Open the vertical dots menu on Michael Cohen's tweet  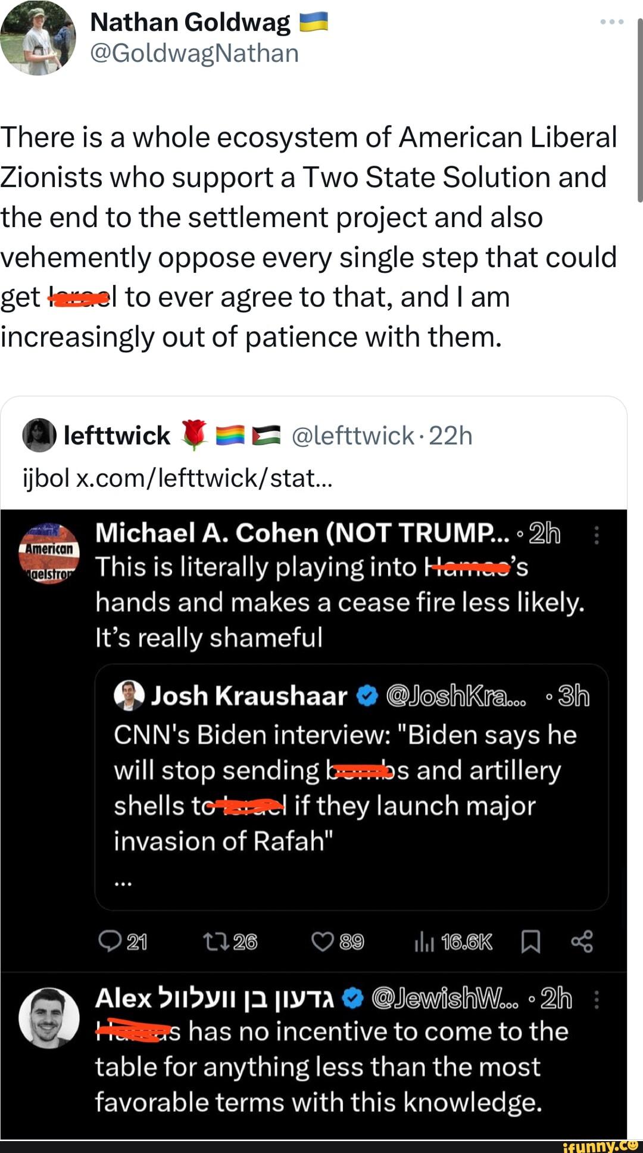597,534
